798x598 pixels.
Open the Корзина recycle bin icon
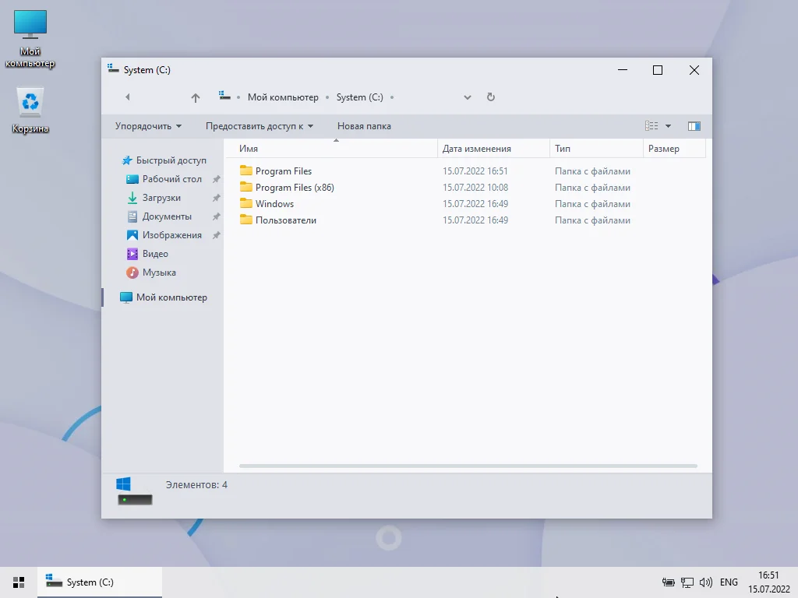coord(30,111)
